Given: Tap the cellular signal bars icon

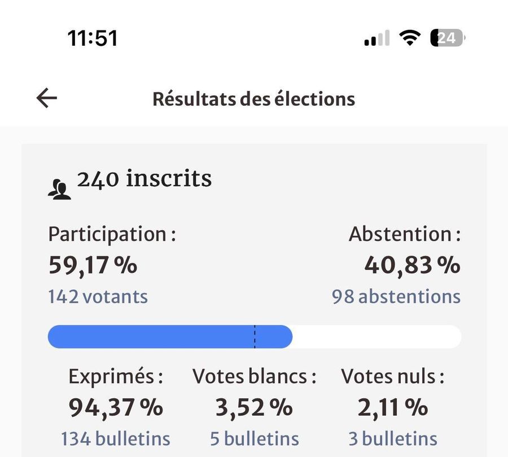Looking at the screenshot, I should (x=377, y=38).
